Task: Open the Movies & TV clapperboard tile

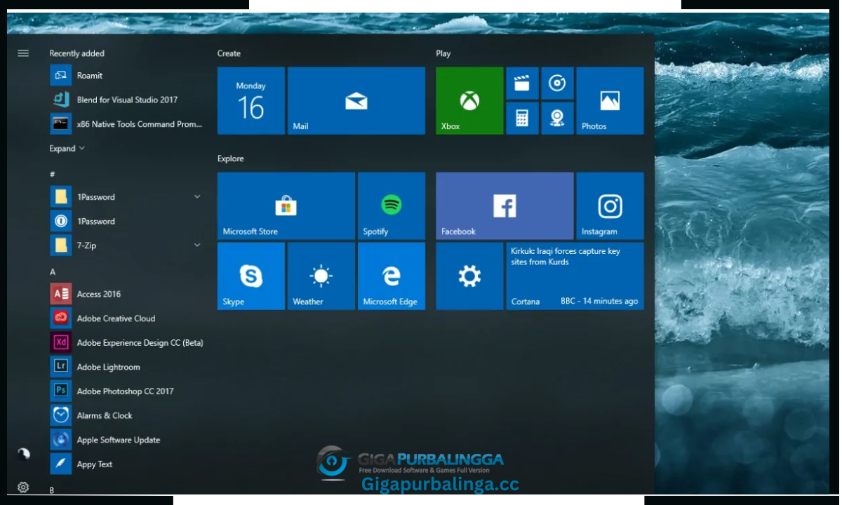Action: pos(522,83)
